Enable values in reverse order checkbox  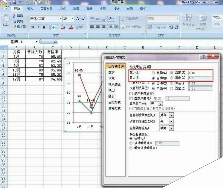click(131, 94)
